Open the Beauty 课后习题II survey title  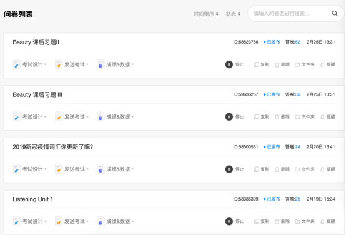point(36,42)
